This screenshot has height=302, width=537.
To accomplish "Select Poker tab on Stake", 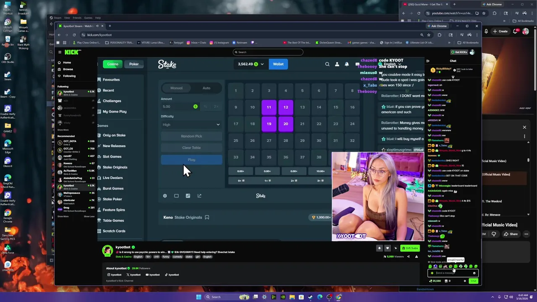I will [x=134, y=64].
